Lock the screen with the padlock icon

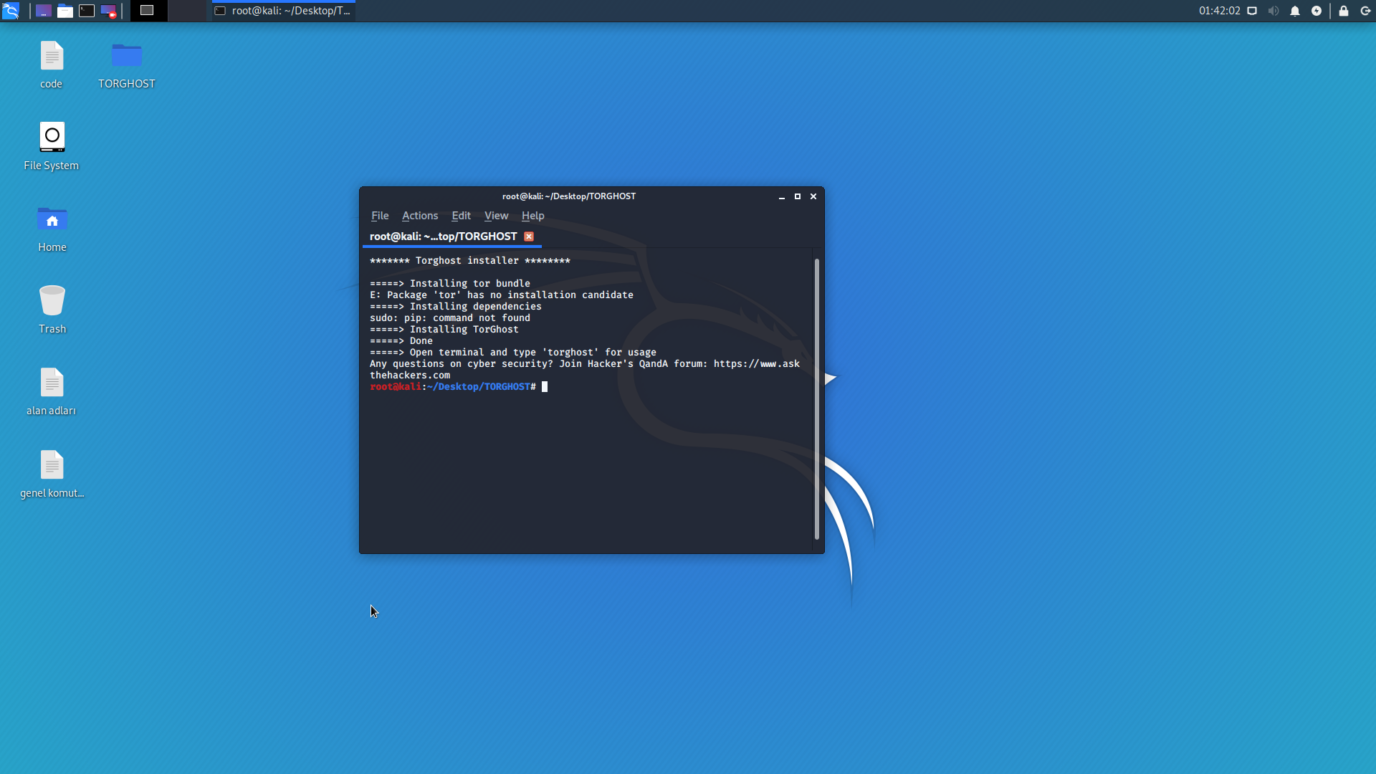(1344, 11)
